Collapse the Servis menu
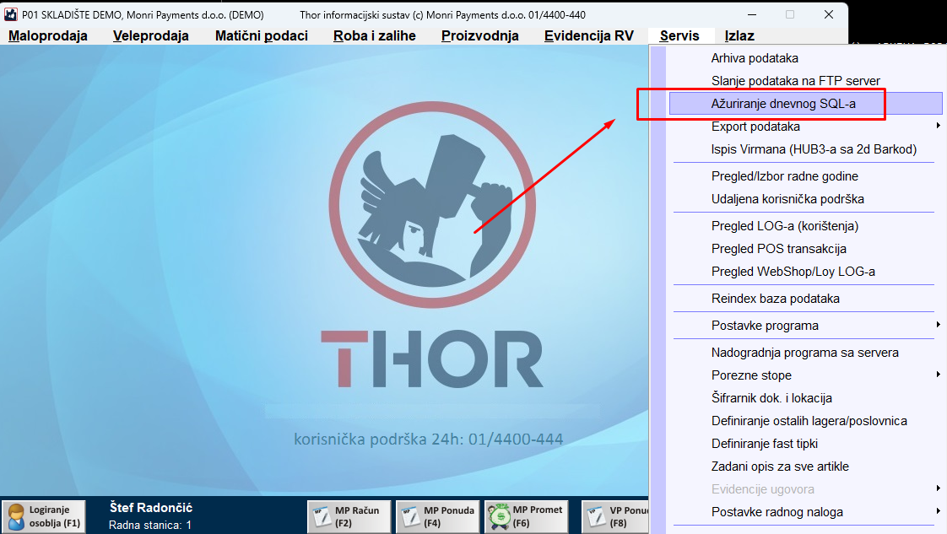947x534 pixels. 679,36
